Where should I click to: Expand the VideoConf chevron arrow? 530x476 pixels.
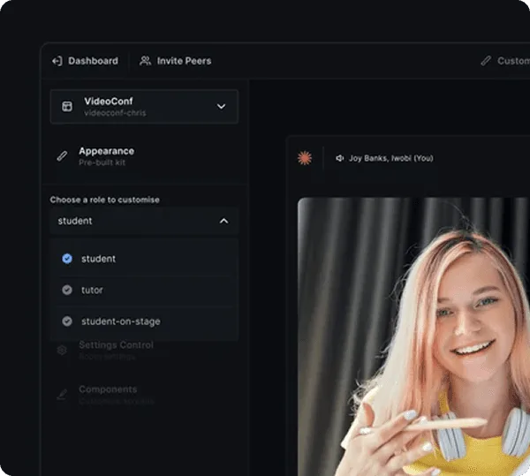(221, 107)
